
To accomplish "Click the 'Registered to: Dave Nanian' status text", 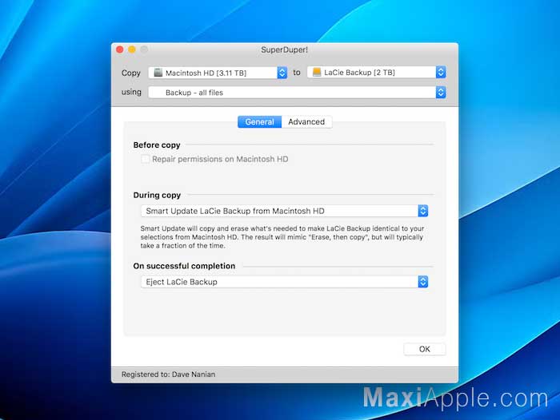I will [x=168, y=374].
